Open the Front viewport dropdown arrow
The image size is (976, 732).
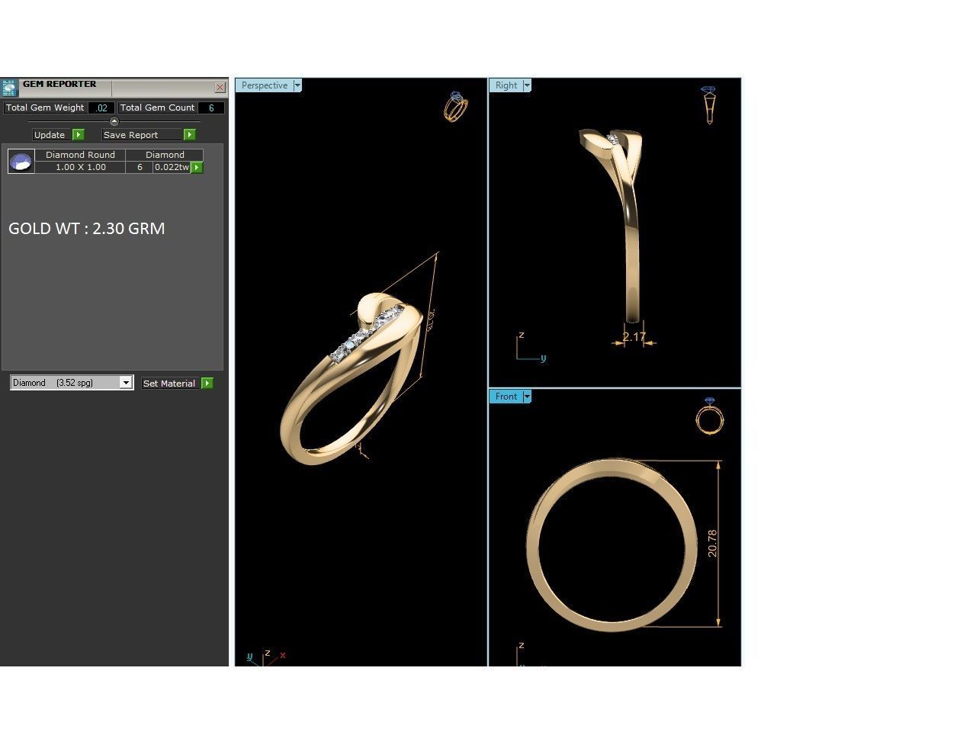pos(527,396)
